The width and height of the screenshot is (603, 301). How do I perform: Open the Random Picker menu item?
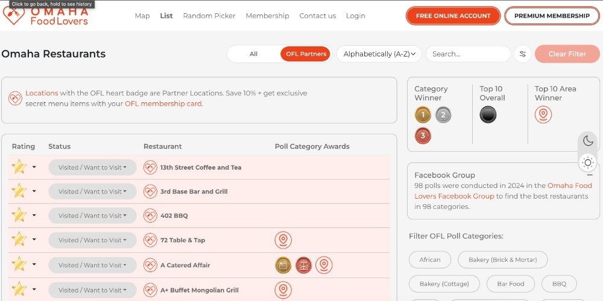(209, 16)
